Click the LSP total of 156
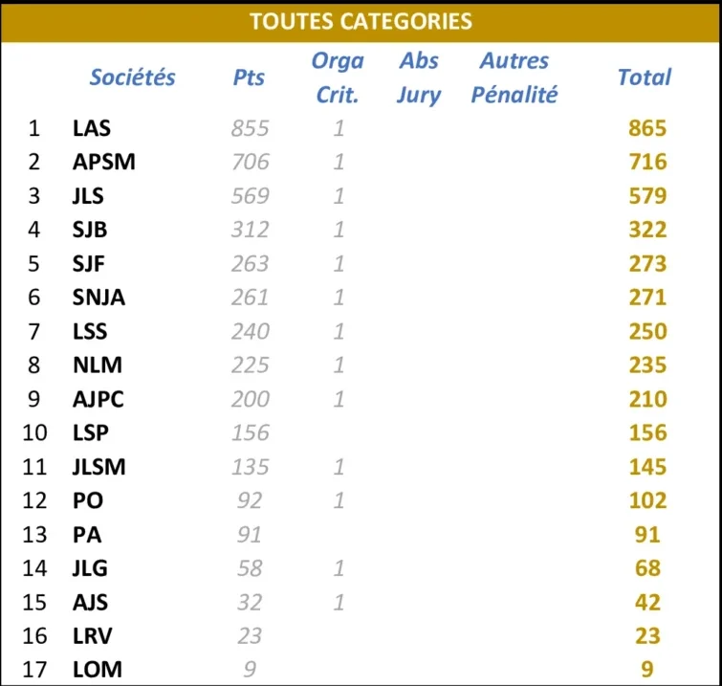Viewport: 722px width, 686px height. [647, 432]
